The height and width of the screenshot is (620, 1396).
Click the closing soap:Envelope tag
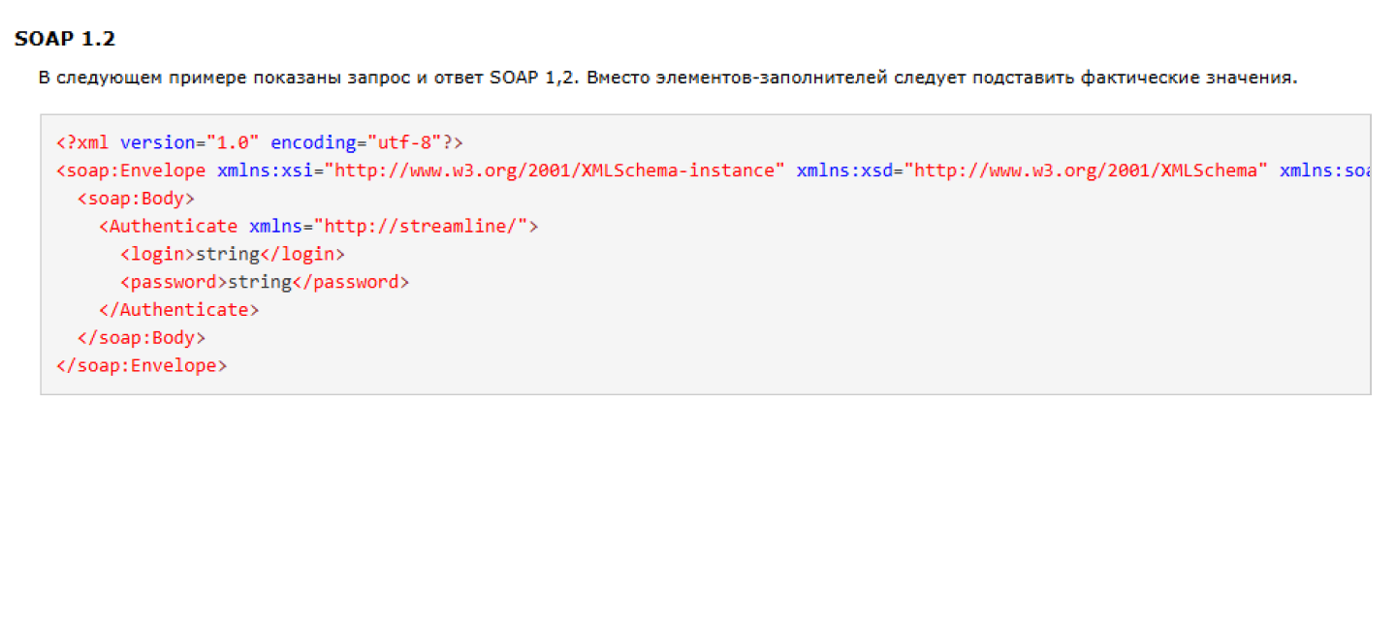click(142, 366)
